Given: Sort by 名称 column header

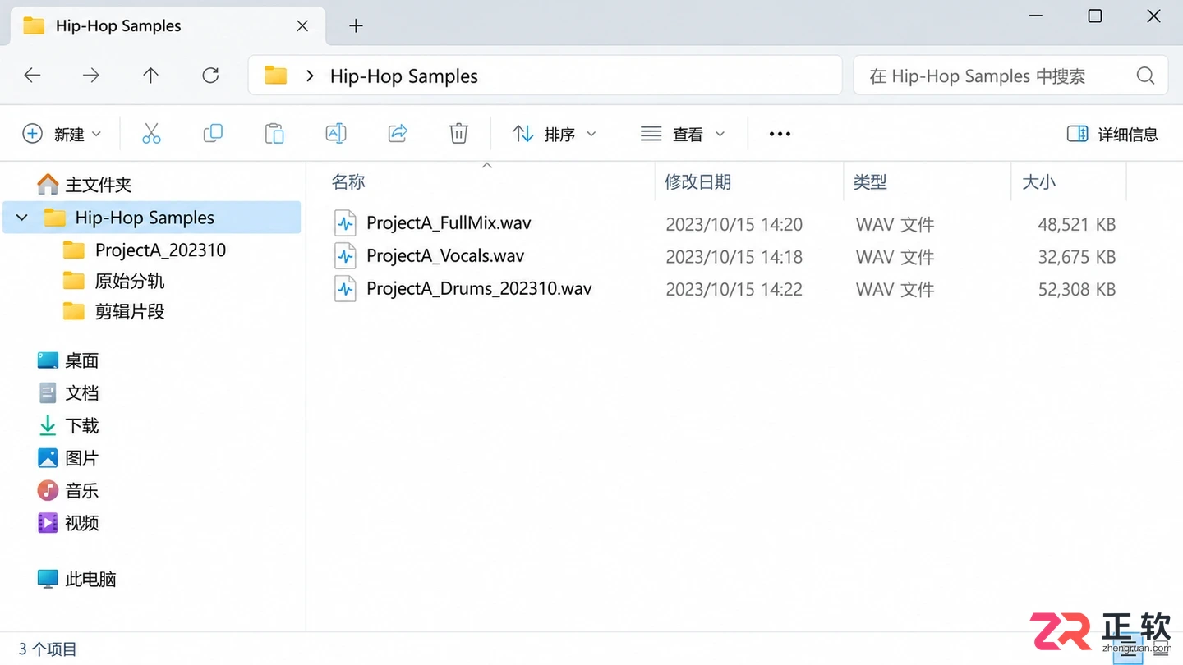Looking at the screenshot, I should (x=348, y=181).
